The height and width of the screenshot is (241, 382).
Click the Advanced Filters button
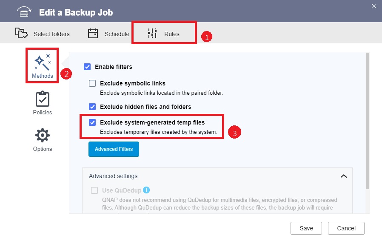coord(114,149)
